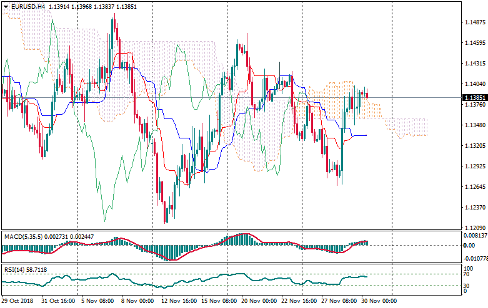Click the 1.14040 price axis label
The height and width of the screenshot is (308, 488).
(x=475, y=84)
